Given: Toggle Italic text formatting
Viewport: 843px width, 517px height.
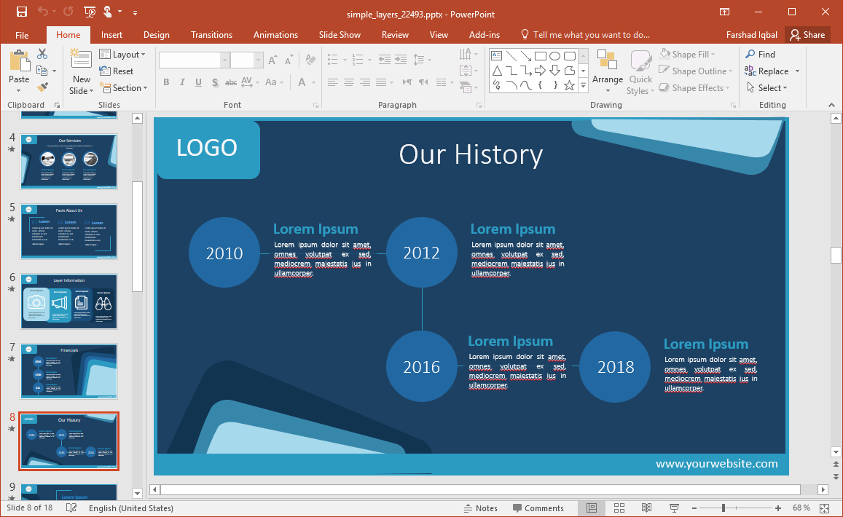Looking at the screenshot, I should (x=182, y=82).
